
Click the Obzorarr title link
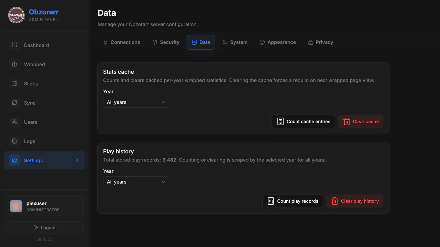(44, 12)
